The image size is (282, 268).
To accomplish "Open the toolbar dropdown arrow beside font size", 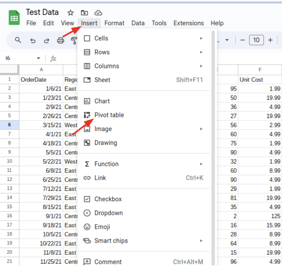I will 227,40.
